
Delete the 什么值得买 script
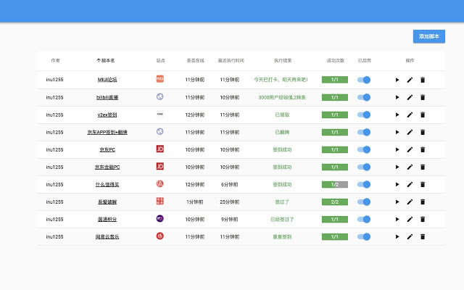tap(423, 185)
